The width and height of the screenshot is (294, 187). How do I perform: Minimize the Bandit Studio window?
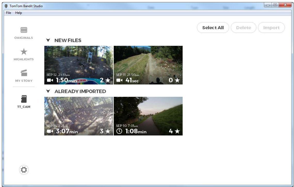point(268,5)
